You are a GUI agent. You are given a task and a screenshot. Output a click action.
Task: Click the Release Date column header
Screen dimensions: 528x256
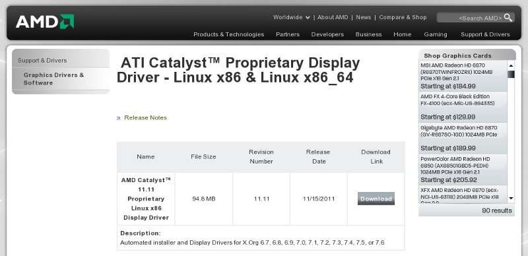(x=319, y=156)
